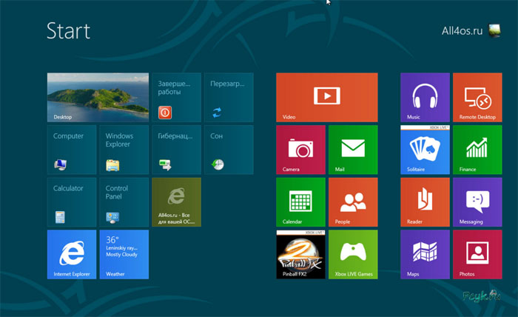Launch the Photos tile
Viewport: 518px width, 317px height.
[x=477, y=255]
